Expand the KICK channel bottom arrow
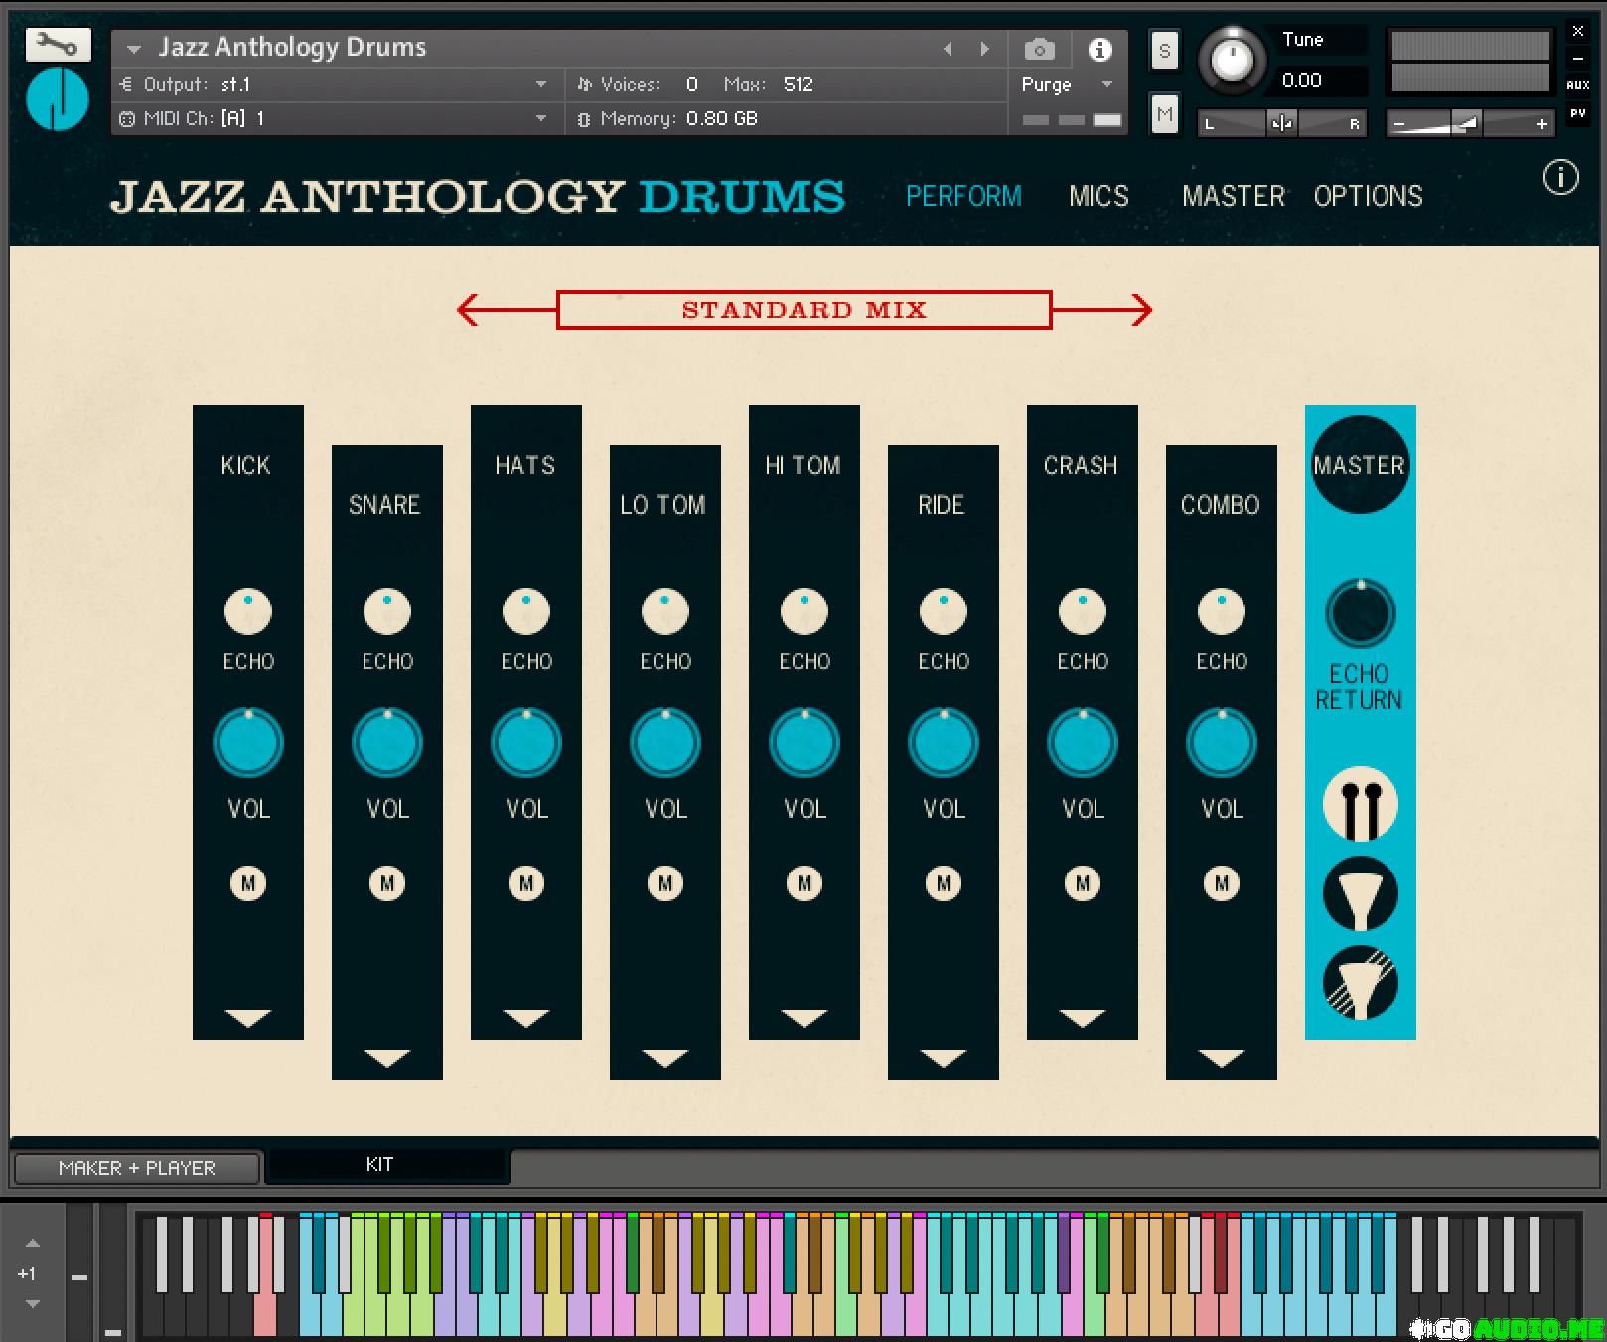The height and width of the screenshot is (1342, 1607). [248, 1018]
